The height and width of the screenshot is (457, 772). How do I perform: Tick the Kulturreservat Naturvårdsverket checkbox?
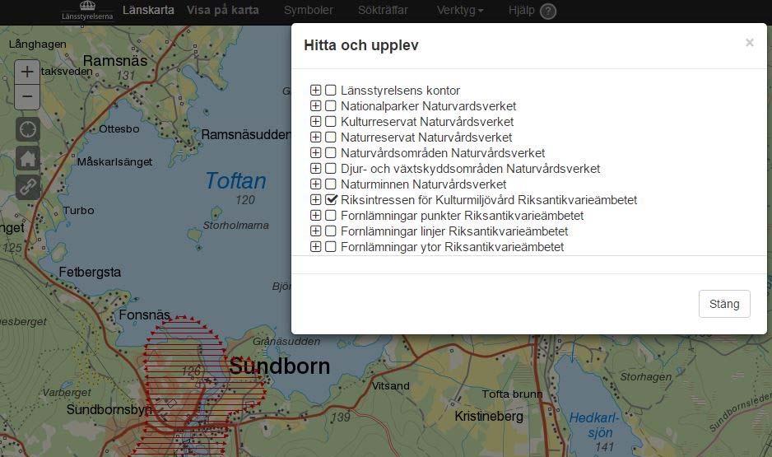coord(330,122)
